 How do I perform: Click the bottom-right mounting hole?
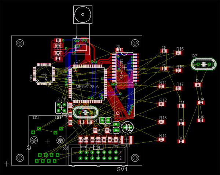[135, 158]
